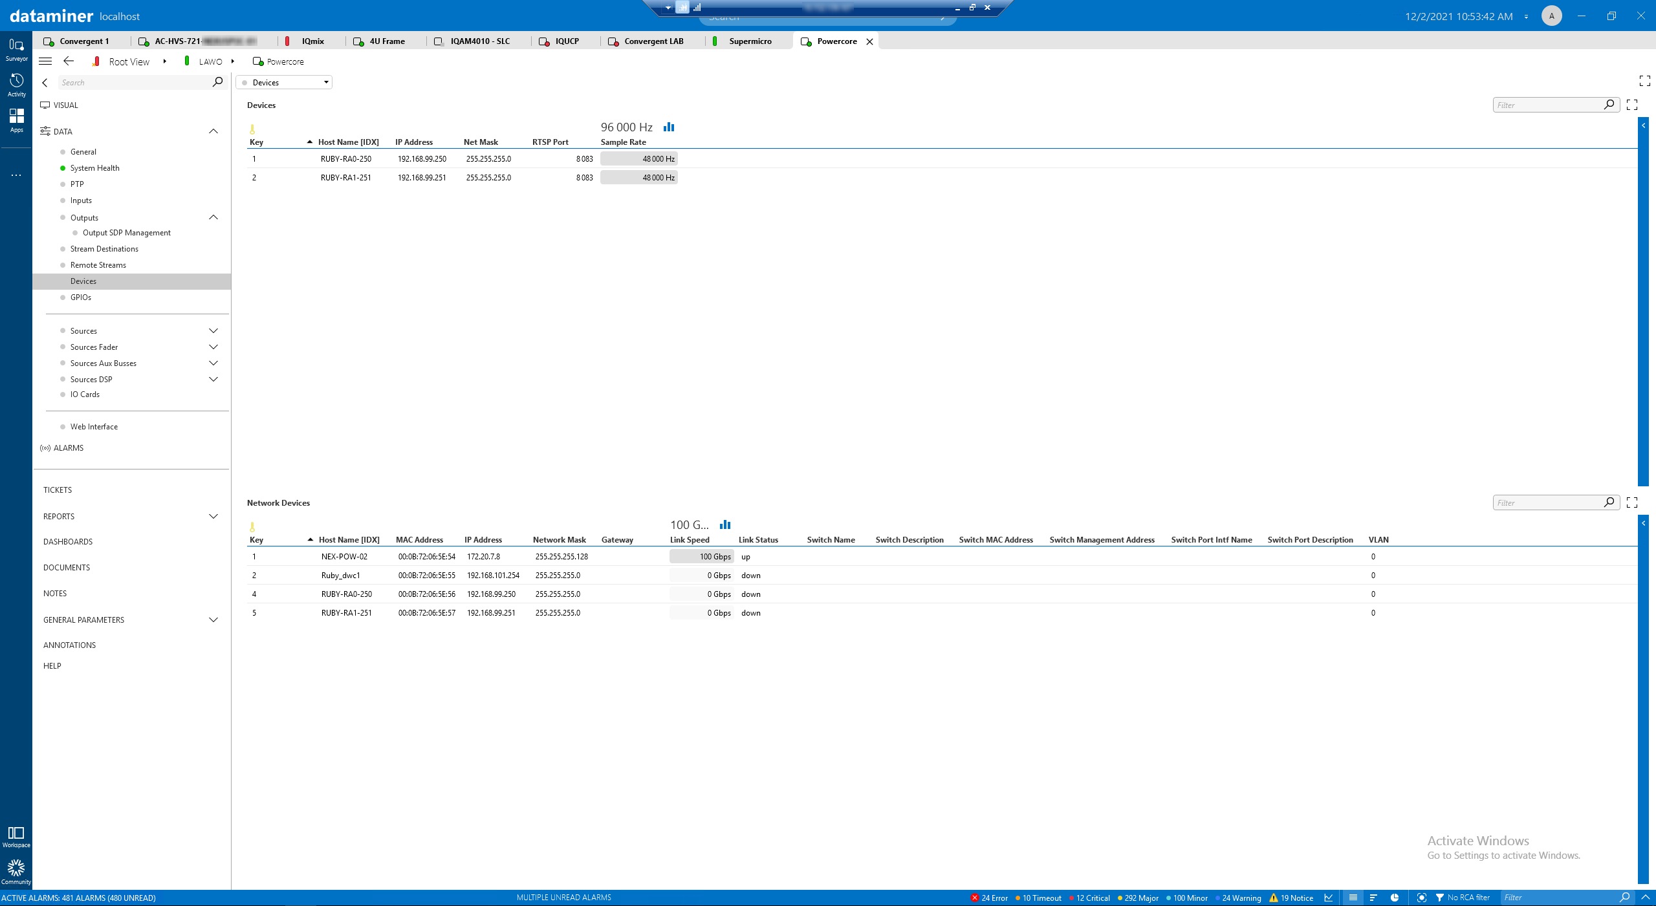Click the user avatar A
Screen dimensions: 1656x906
click(1551, 16)
